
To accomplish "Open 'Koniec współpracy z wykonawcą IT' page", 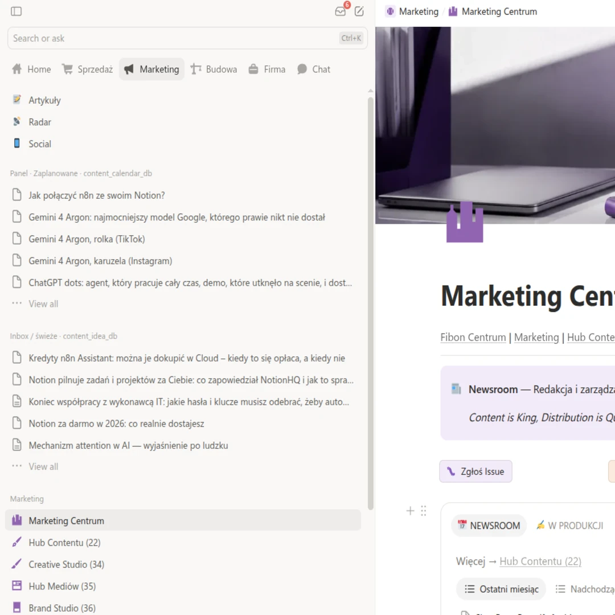I will tap(183, 402).
